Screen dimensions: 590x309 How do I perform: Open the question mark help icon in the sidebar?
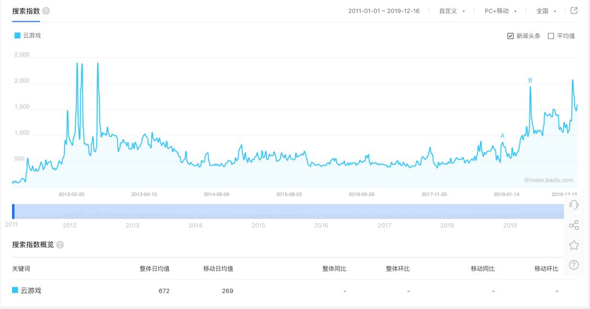pos(574,265)
